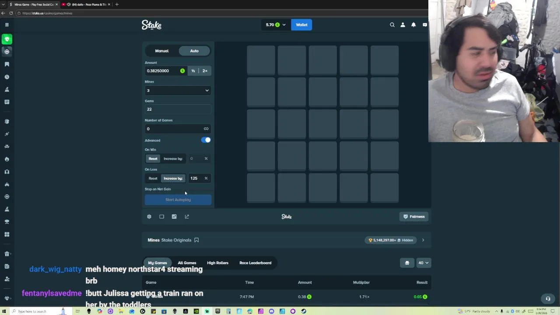Open the sidebar hamburger menu
The height and width of the screenshot is (315, 560).
coord(7,25)
